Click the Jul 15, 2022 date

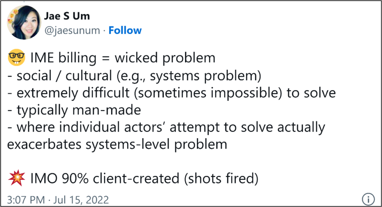[x=81, y=200]
